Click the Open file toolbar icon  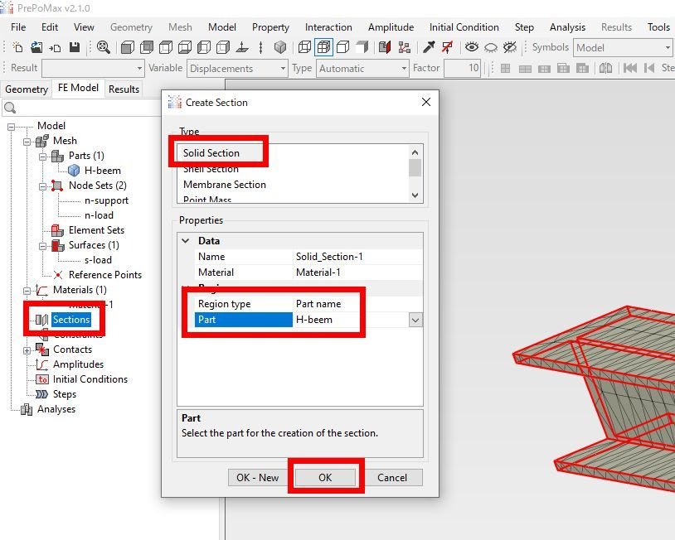click(x=36, y=47)
